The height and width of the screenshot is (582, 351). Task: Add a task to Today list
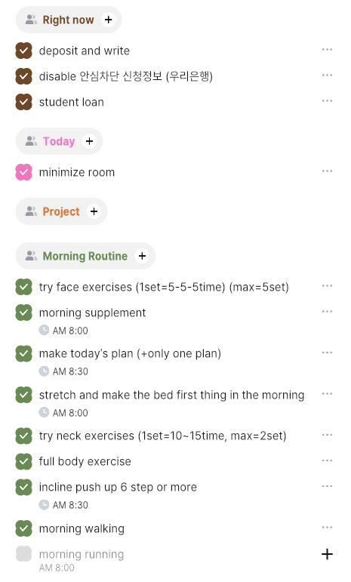point(89,141)
